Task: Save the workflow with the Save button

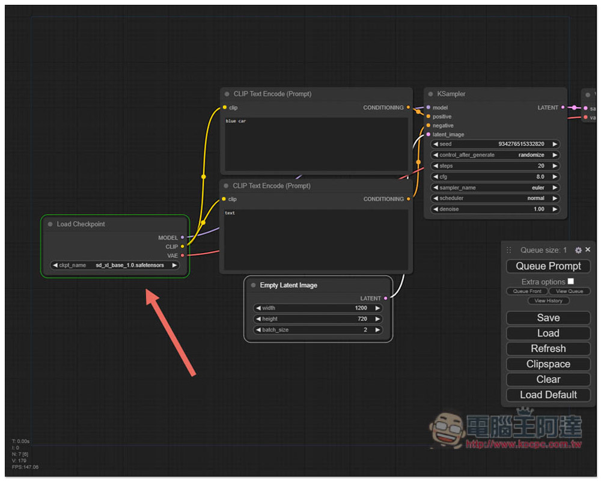Action: (548, 318)
